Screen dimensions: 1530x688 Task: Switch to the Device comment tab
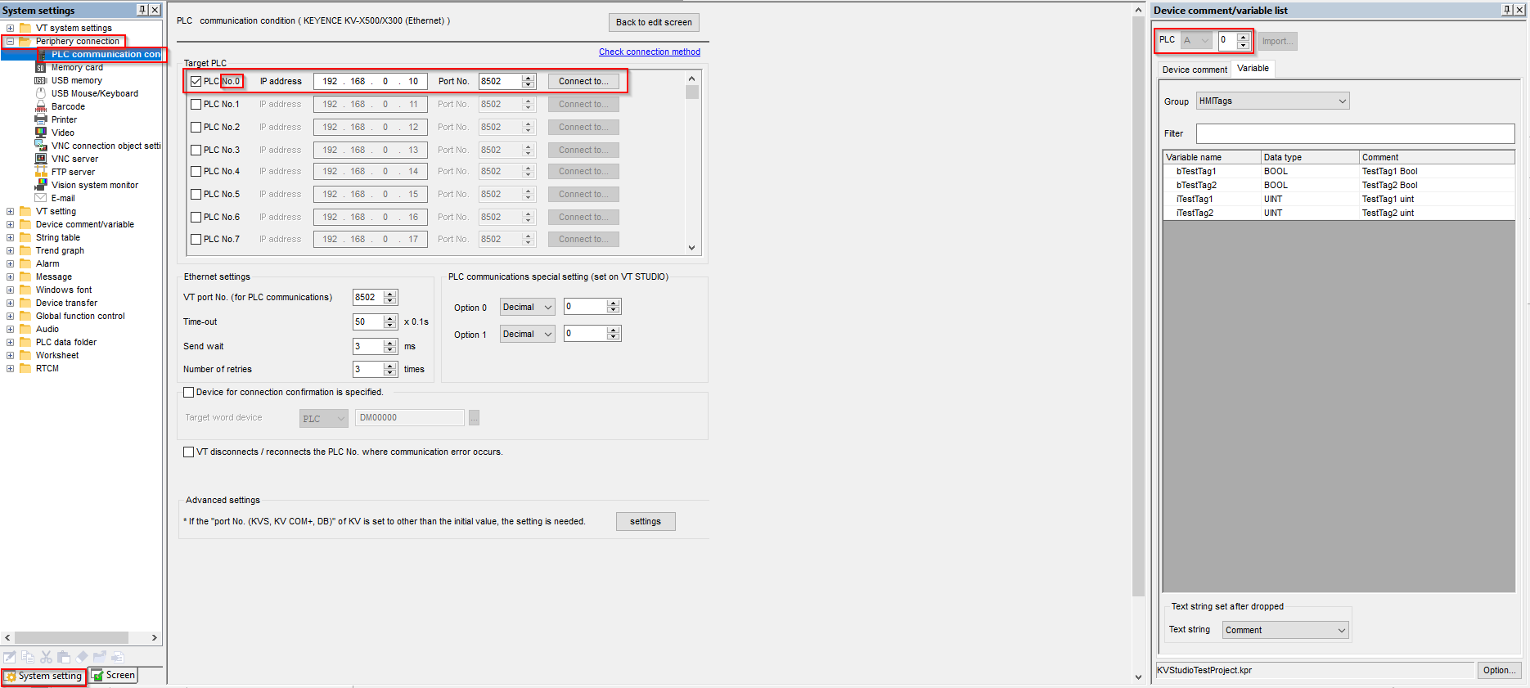tap(1195, 70)
